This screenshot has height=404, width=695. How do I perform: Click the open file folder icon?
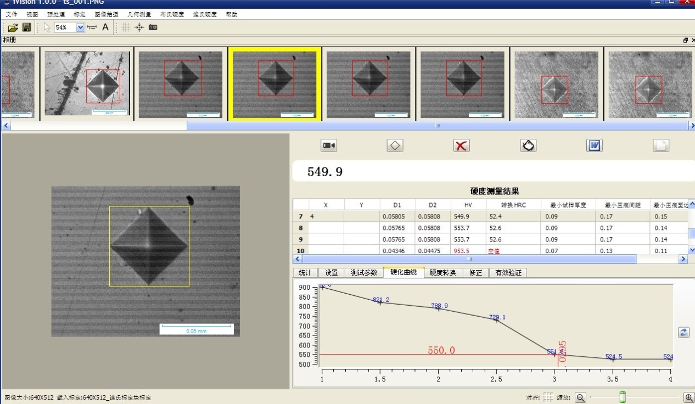coord(13,27)
